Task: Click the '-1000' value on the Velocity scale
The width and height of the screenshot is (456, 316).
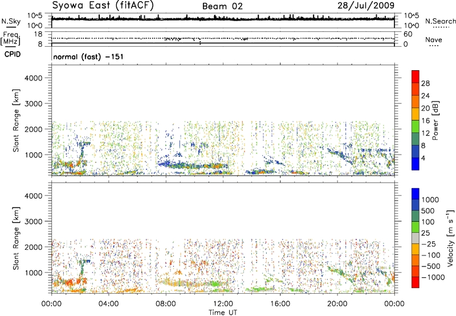Action: [x=433, y=277]
